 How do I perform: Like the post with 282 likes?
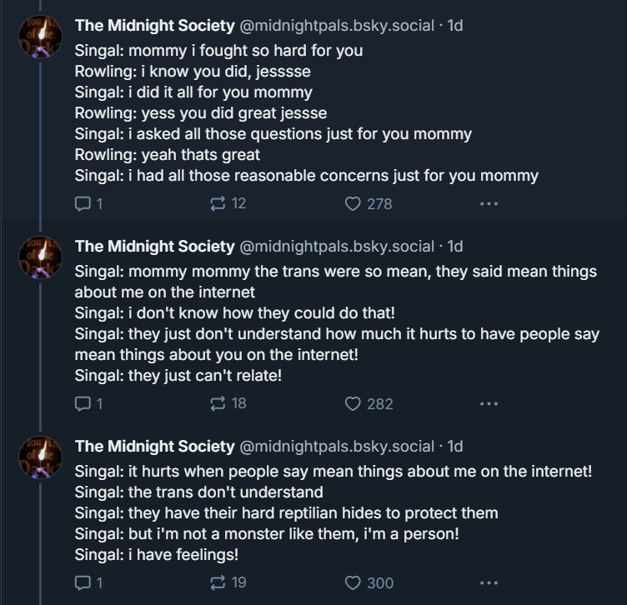pyautogui.click(x=369, y=404)
